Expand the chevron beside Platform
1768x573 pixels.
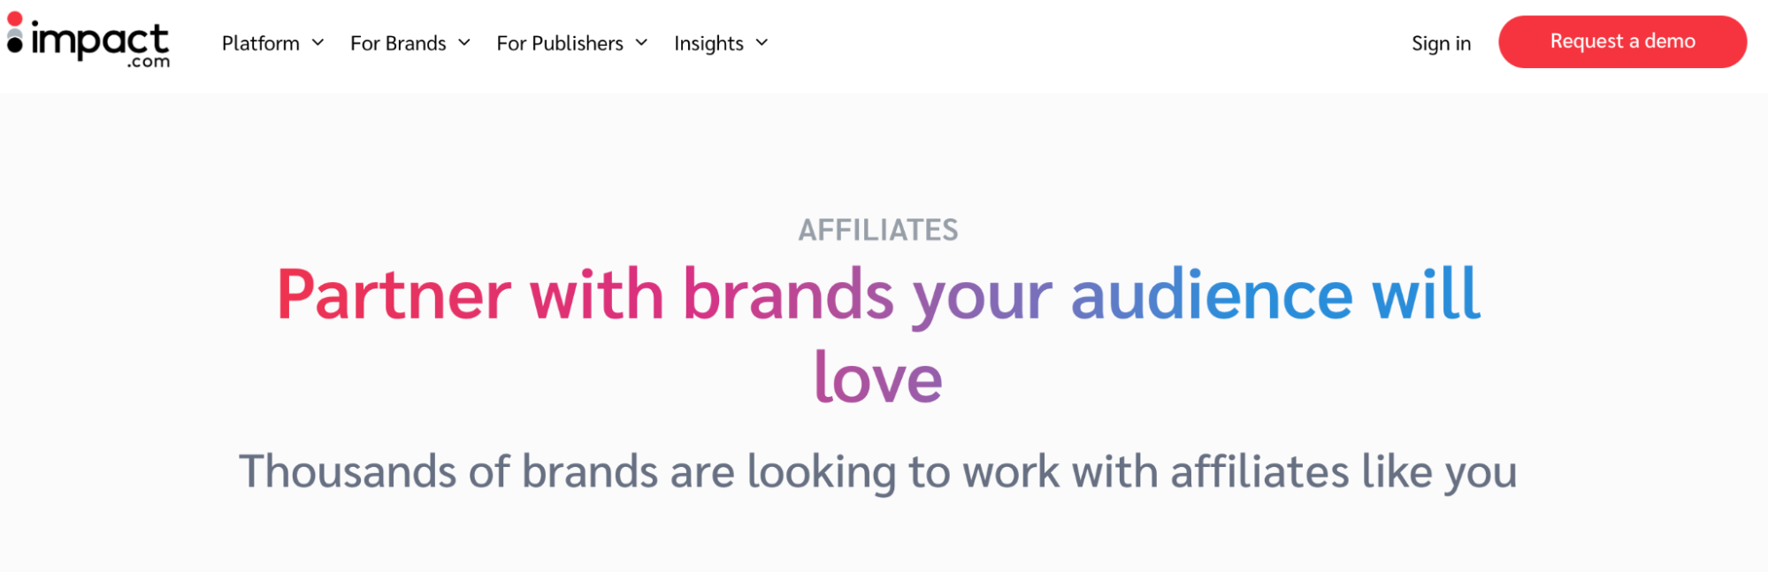point(318,42)
